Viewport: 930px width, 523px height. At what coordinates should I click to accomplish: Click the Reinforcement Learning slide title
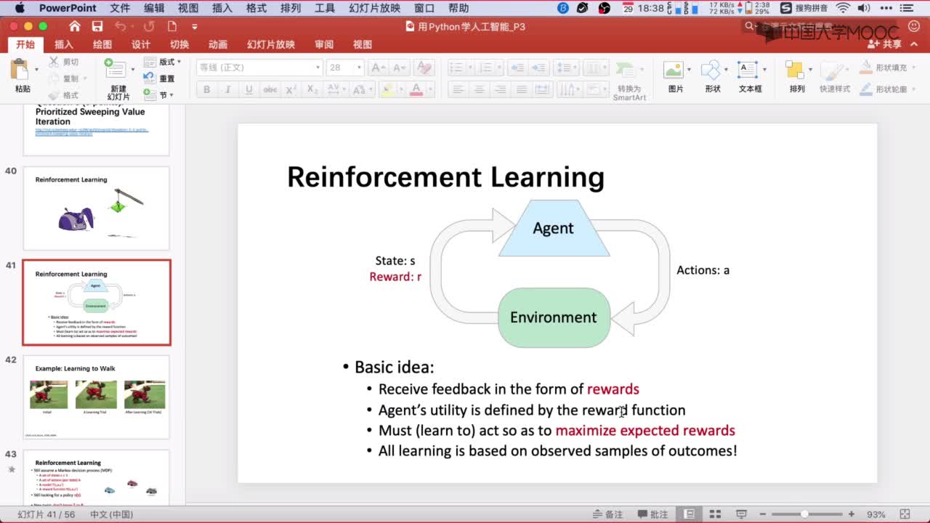(x=445, y=177)
